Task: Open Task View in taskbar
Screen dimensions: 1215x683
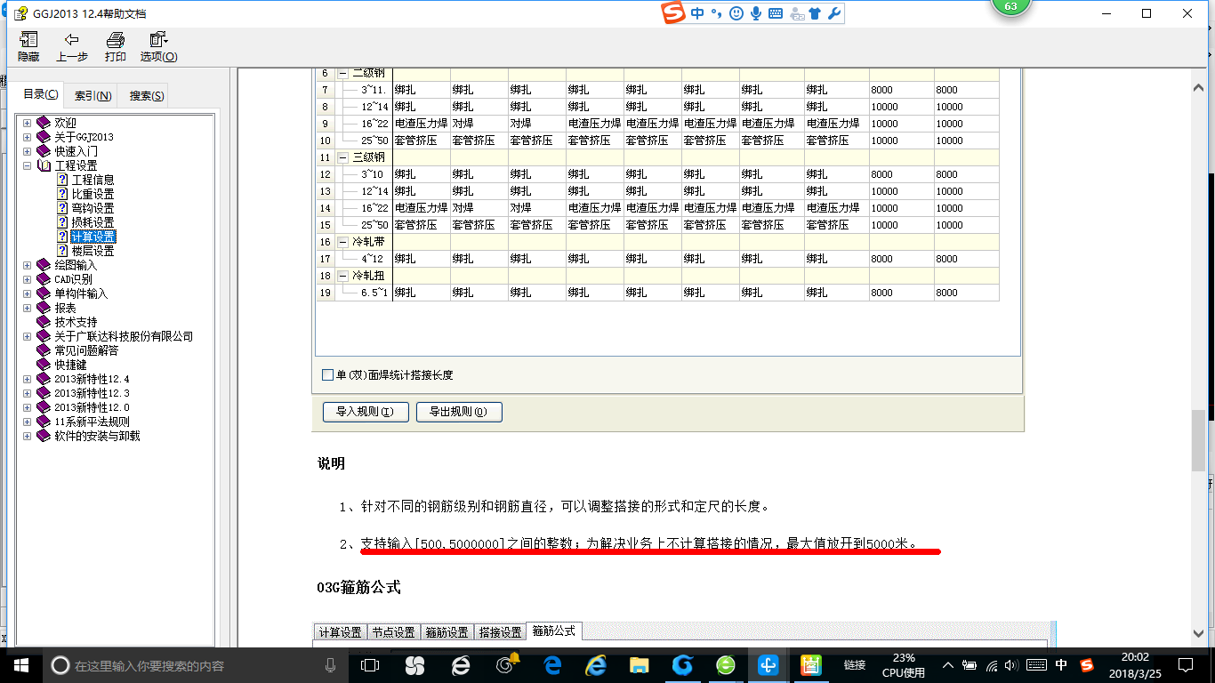Action: pos(369,665)
